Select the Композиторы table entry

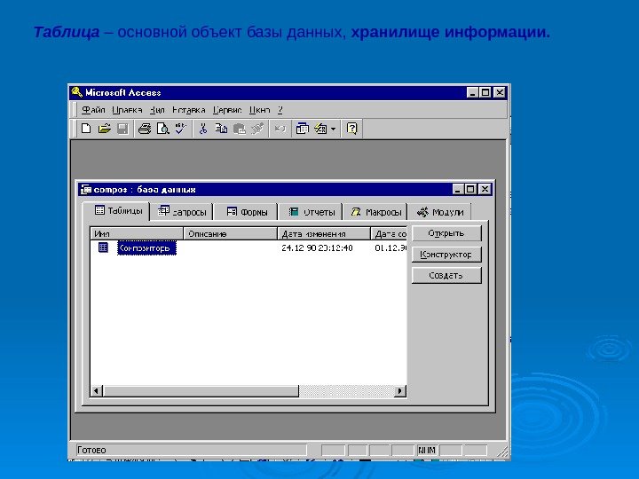(146, 247)
